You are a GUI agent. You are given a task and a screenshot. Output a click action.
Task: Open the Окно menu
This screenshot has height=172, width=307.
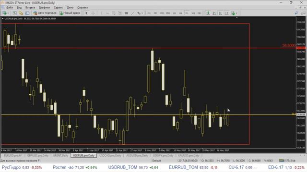tap(70, 8)
